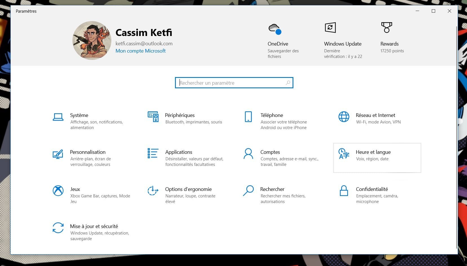Screen dimensions: 467x266
Task: Click the Associer votre téléphone description
Action: point(284,125)
